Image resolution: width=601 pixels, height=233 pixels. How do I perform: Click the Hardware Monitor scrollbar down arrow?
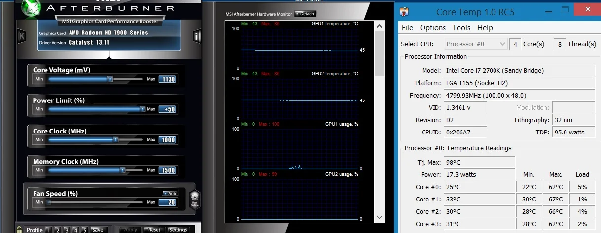379,217
